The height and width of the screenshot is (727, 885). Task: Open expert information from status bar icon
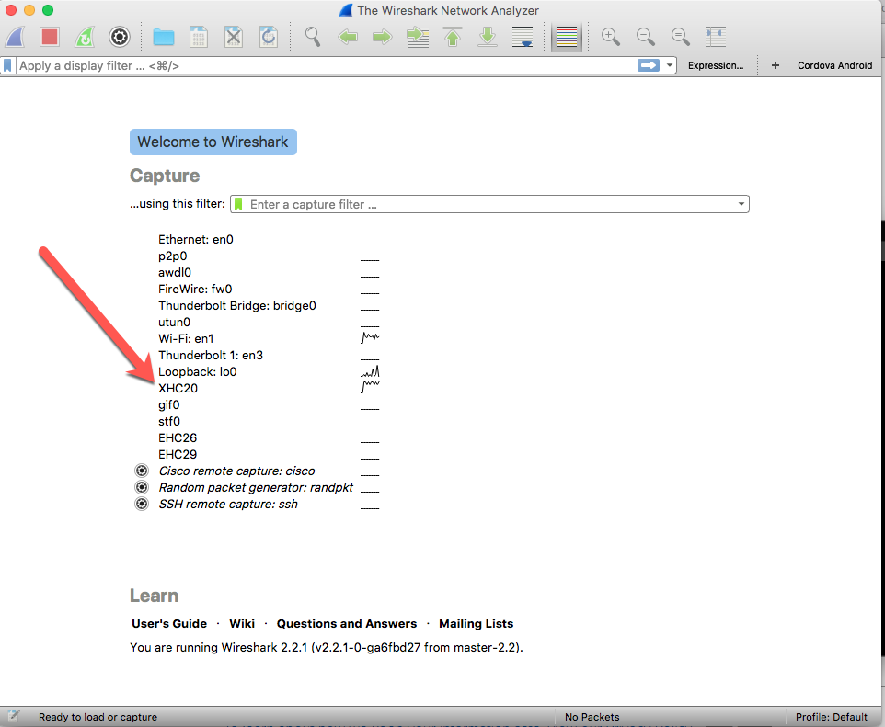13,716
